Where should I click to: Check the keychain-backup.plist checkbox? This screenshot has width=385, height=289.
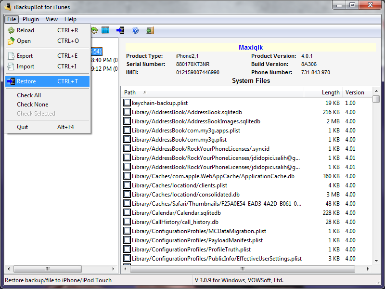[x=127, y=103]
